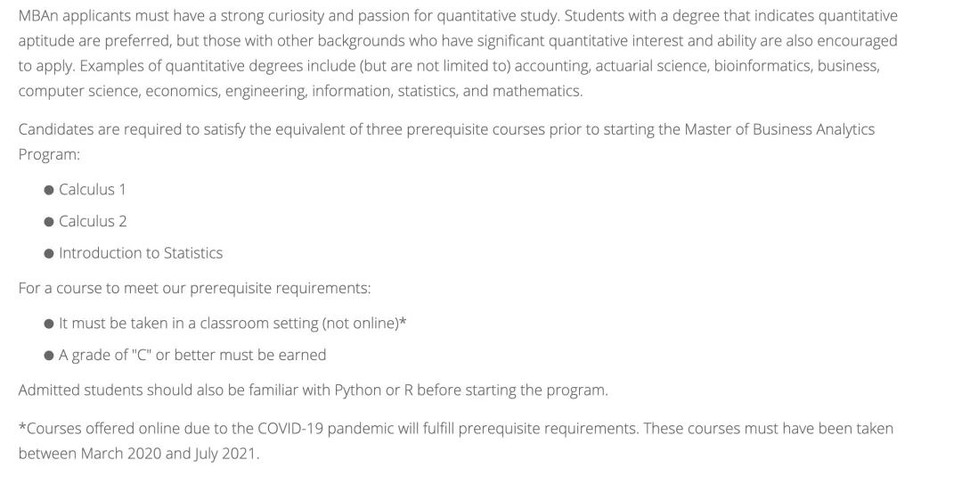Screen dimensions: 962x493
Task: Click the bullet dot before Calculus 1
Action: click(x=49, y=190)
